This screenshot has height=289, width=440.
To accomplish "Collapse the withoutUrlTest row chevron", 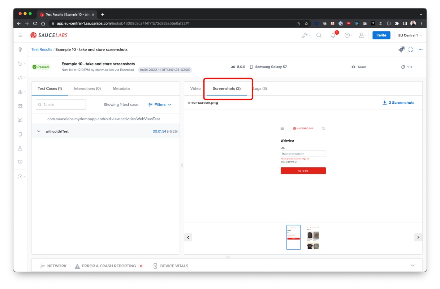I will pos(39,131).
